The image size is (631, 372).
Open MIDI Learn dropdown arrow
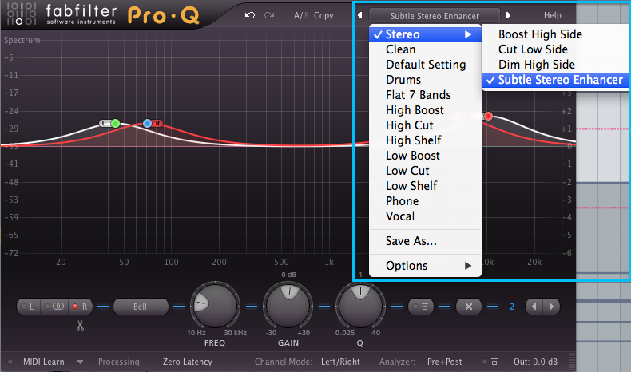(80, 362)
